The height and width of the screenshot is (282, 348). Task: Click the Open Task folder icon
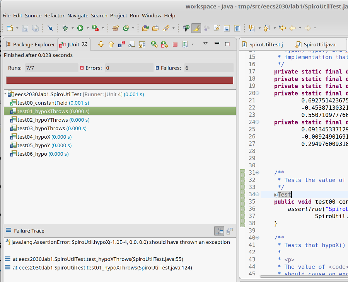click(x=155, y=28)
